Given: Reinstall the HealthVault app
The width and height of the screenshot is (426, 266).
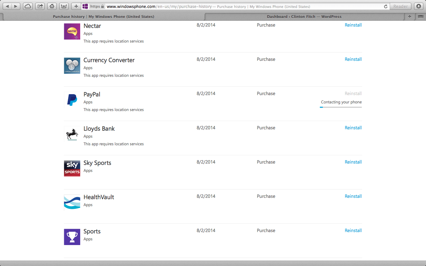Looking at the screenshot, I should click(x=353, y=196).
